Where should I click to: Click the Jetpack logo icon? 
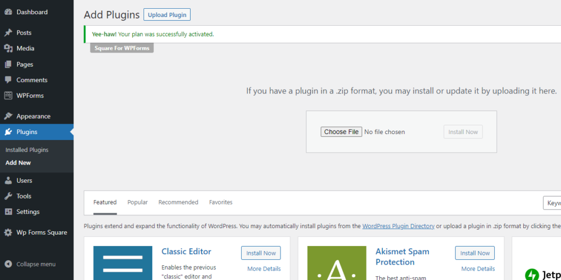coord(531,275)
